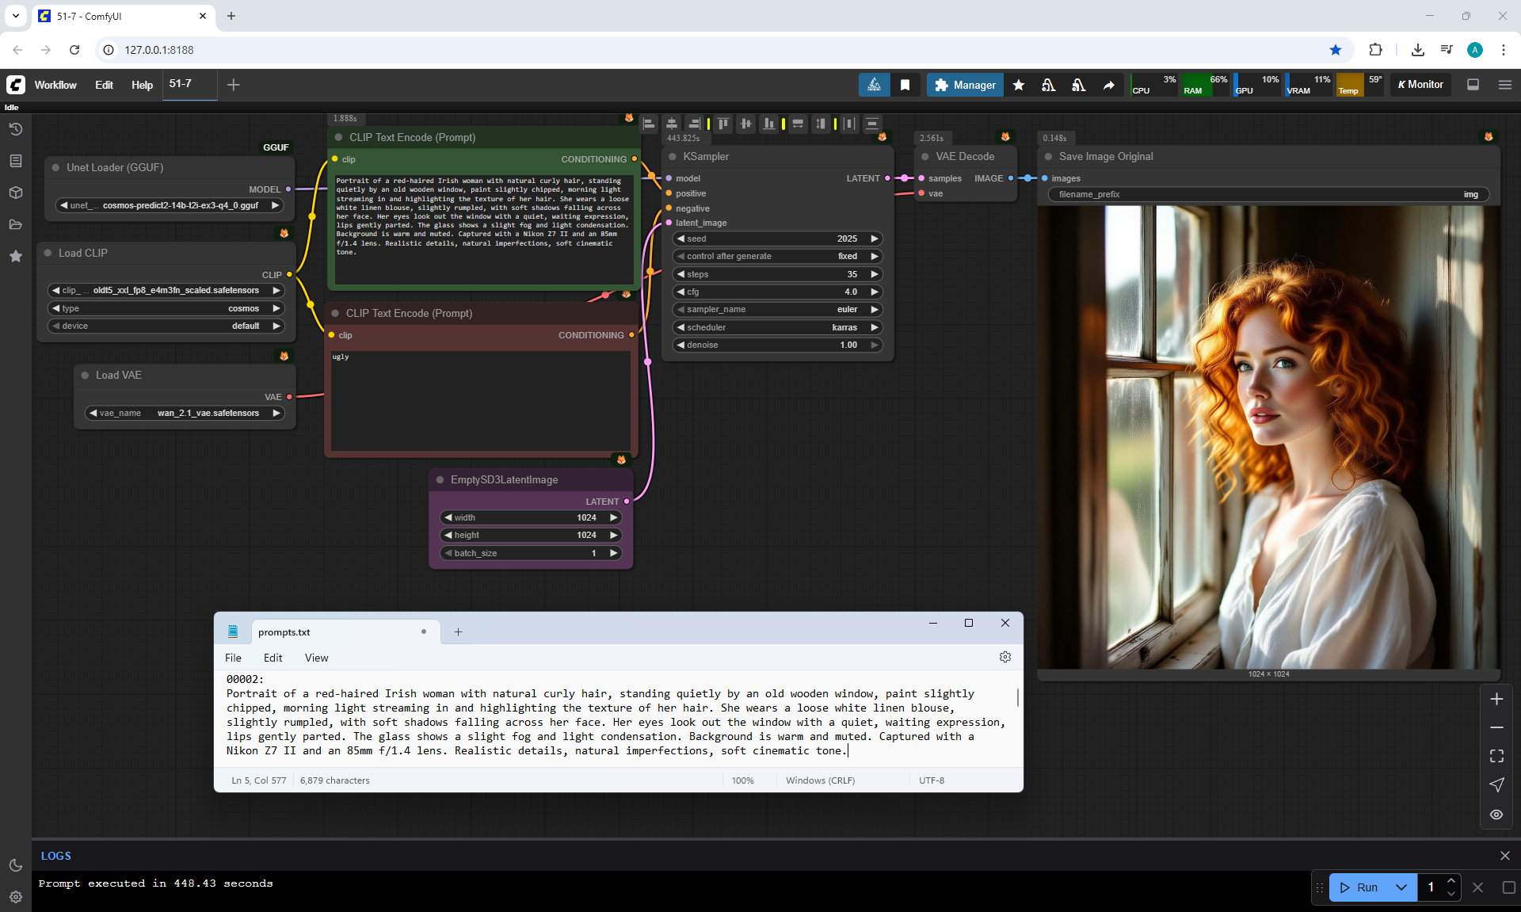
Task: Toggle link visibility eye icon
Action: click(1496, 815)
